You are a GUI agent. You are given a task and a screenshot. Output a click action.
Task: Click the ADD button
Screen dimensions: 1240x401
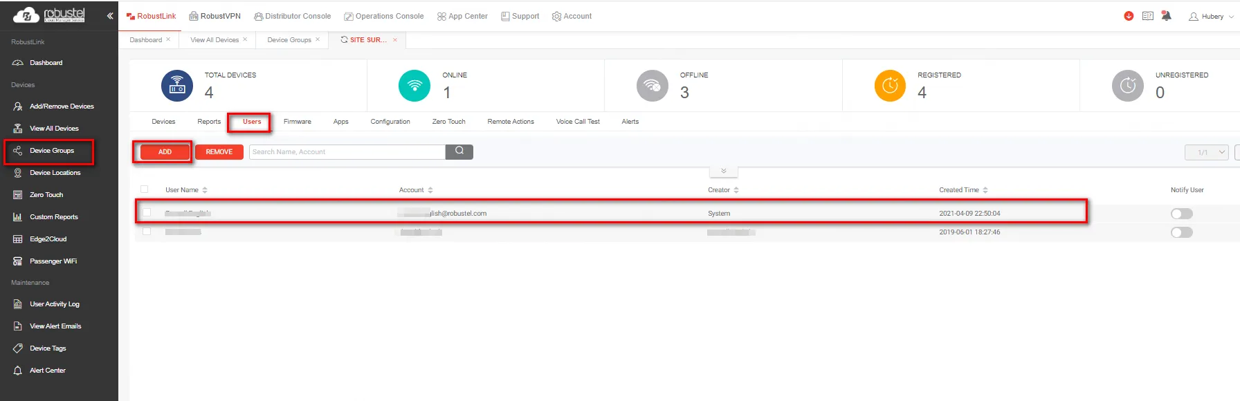pyautogui.click(x=165, y=152)
